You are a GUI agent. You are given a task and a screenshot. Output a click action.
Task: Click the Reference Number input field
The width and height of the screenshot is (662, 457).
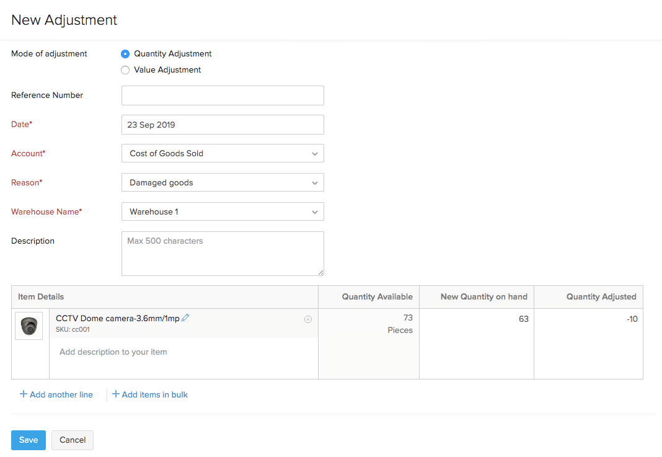[x=223, y=95]
